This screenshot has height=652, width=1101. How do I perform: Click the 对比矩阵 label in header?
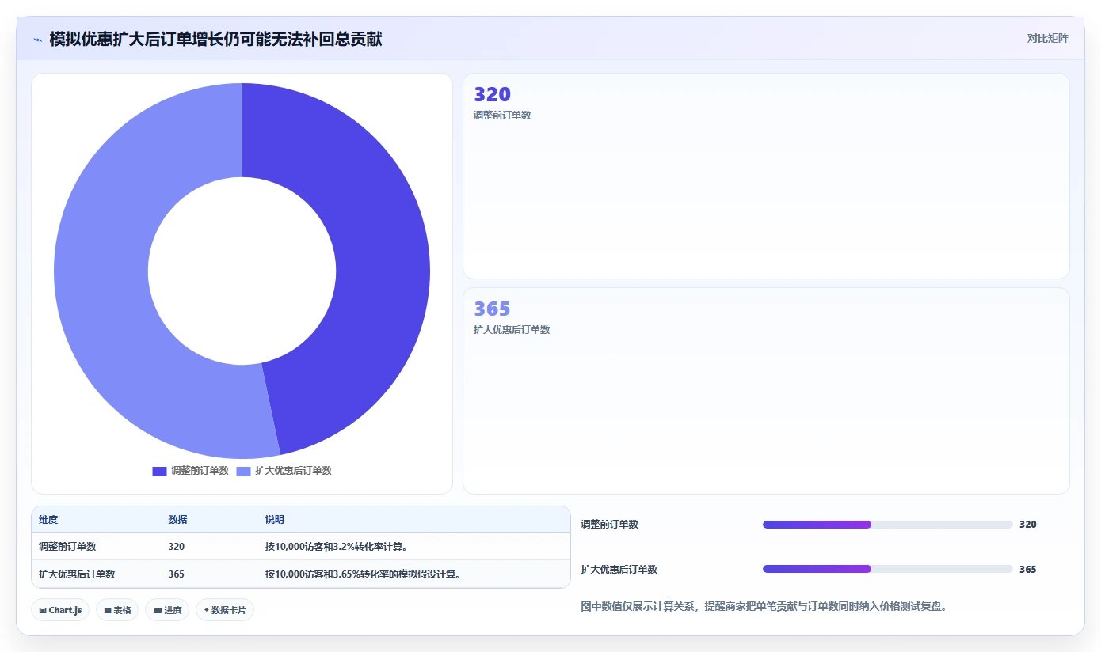click(1047, 38)
